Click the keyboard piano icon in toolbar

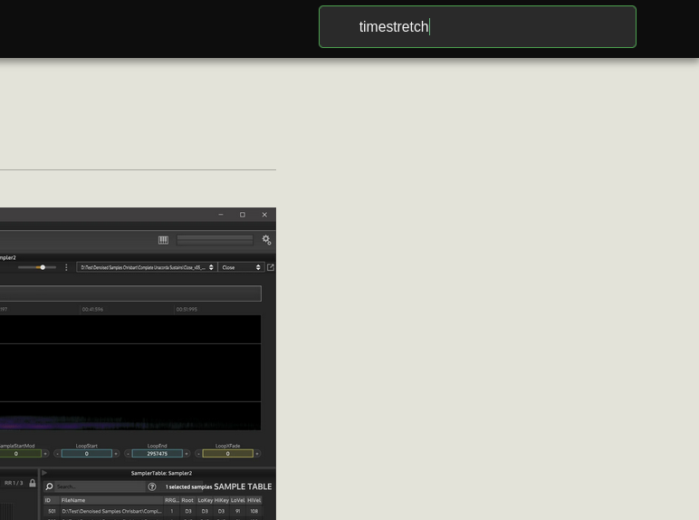click(163, 240)
